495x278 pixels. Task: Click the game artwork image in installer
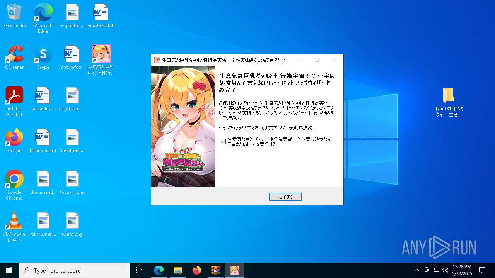[x=183, y=127]
